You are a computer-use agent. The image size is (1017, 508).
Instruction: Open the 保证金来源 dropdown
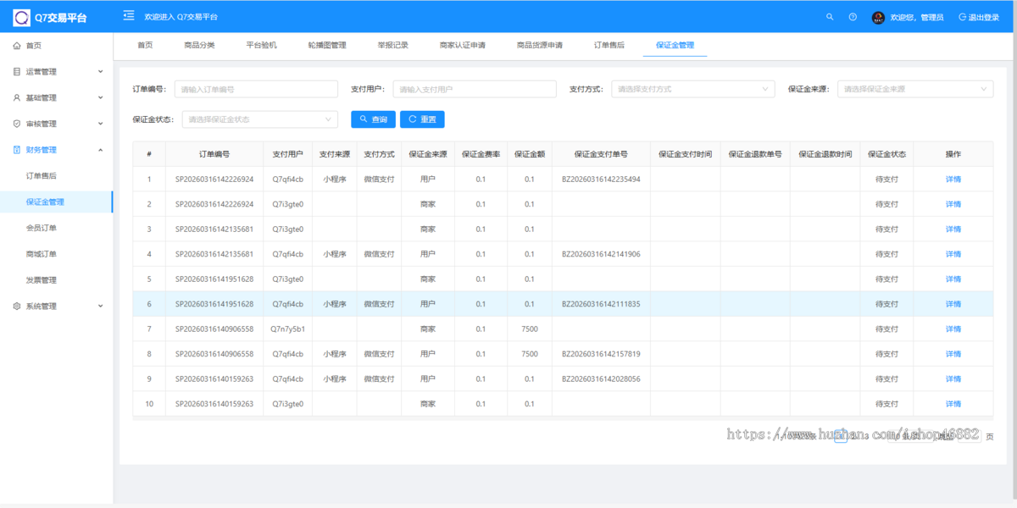tap(915, 89)
